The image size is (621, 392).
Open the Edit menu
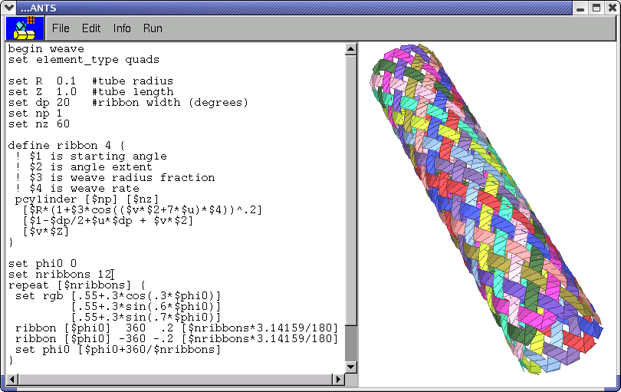point(91,28)
